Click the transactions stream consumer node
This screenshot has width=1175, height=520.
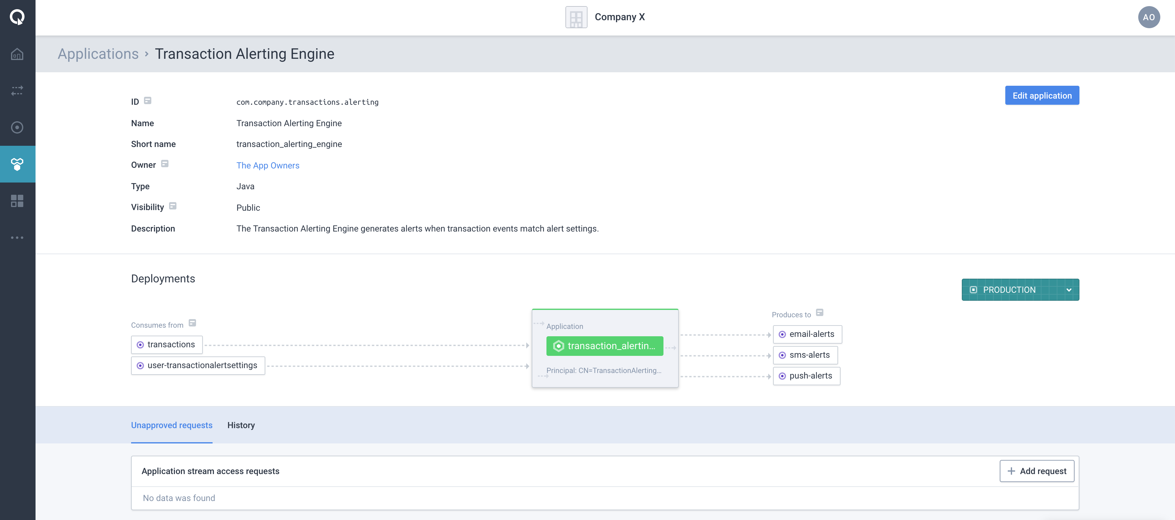pyautogui.click(x=166, y=344)
